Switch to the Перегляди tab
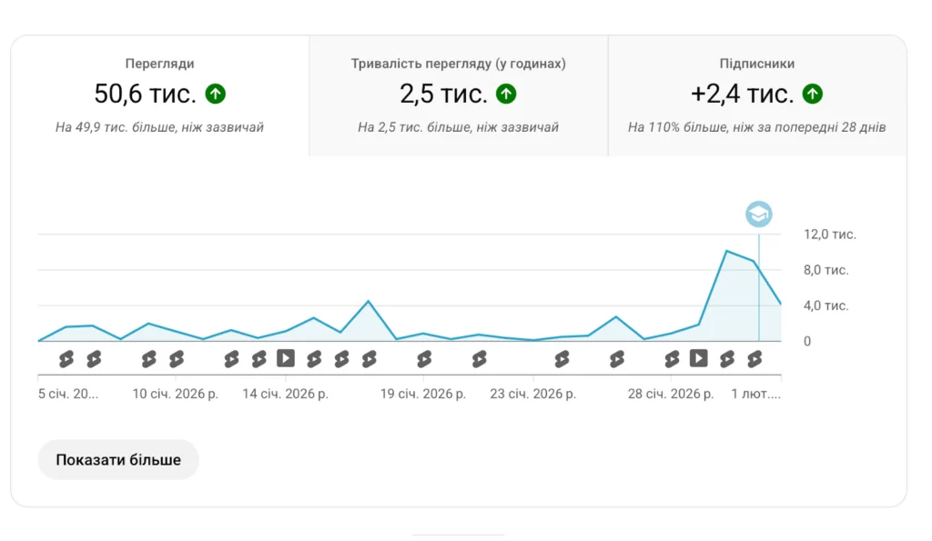This screenshot has width=932, height=541. [x=160, y=95]
